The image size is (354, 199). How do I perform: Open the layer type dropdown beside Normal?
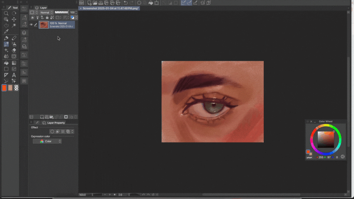coord(34,13)
